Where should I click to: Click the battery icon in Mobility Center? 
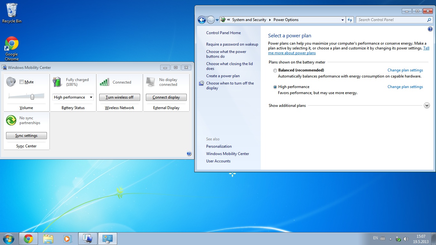(x=57, y=82)
